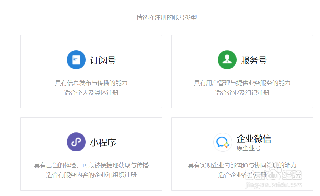Click text 适合个人及媒体注册
The width and height of the screenshot is (320, 196).
tap(91, 93)
